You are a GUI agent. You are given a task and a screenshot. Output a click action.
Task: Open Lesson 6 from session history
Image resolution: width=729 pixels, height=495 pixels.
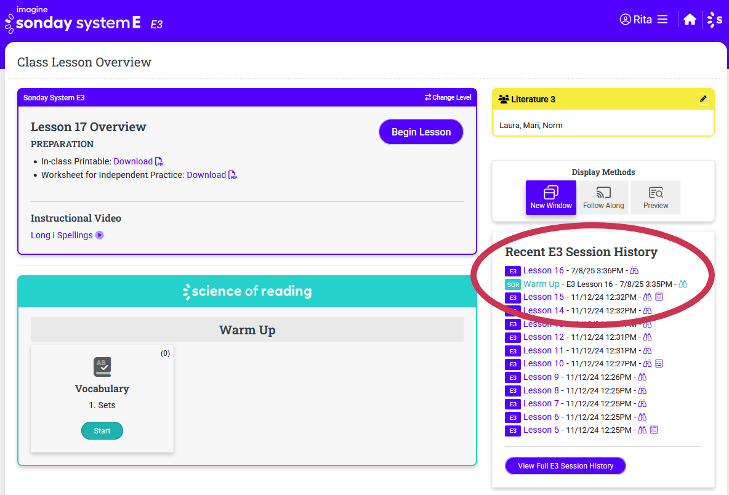click(541, 417)
